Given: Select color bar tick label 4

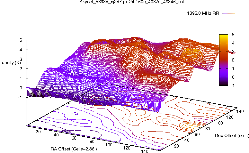Looking at the screenshot, I should (x=233, y=43).
